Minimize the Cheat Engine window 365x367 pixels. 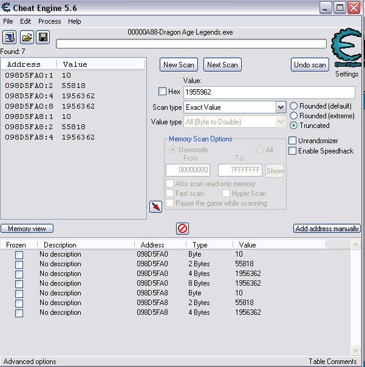pos(325,8)
